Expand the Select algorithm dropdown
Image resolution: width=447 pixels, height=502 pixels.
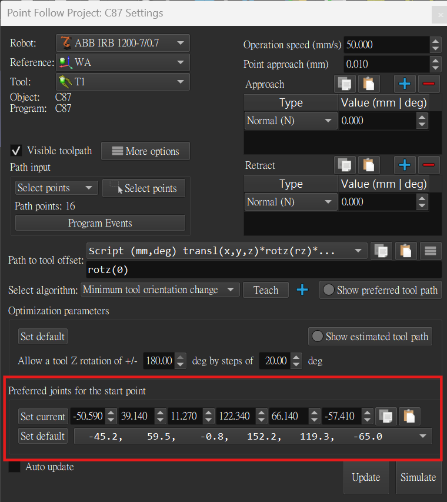point(159,290)
